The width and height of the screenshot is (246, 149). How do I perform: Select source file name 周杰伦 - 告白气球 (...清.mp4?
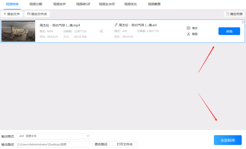[60, 25]
